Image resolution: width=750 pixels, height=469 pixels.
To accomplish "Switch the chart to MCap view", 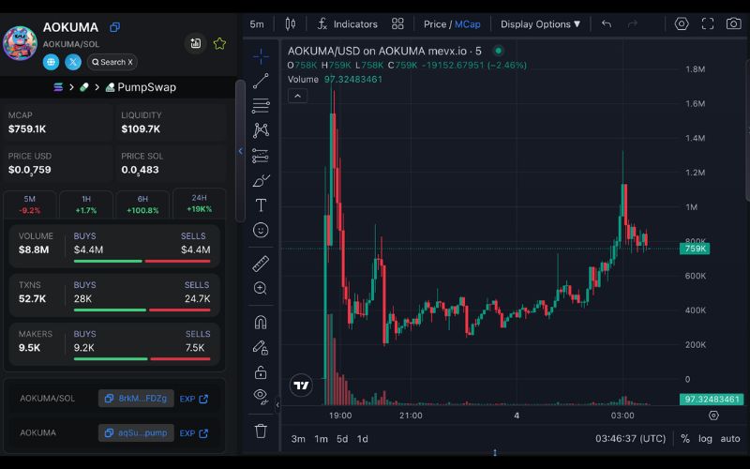I will [467, 24].
